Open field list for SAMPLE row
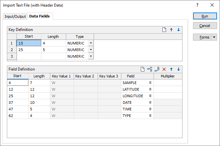The height and width of the screenshot is (146, 220). [150, 83]
